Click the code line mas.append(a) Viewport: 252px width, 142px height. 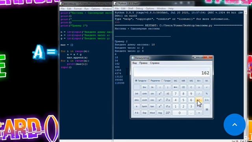pos(77,58)
